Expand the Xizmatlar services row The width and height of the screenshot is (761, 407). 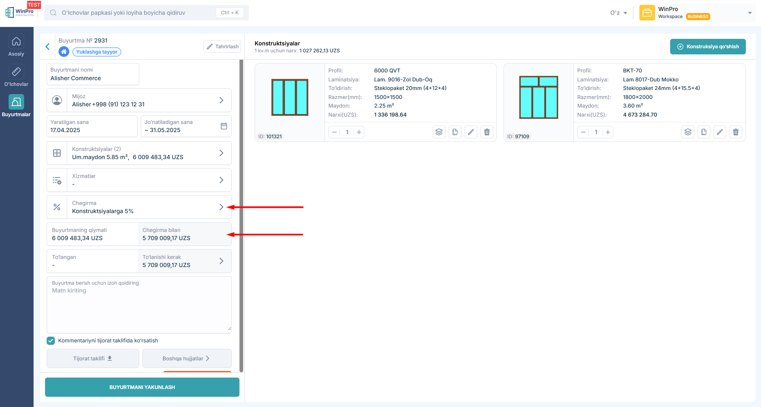pyautogui.click(x=221, y=180)
